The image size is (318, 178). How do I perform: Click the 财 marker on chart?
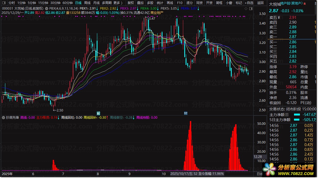186,113
